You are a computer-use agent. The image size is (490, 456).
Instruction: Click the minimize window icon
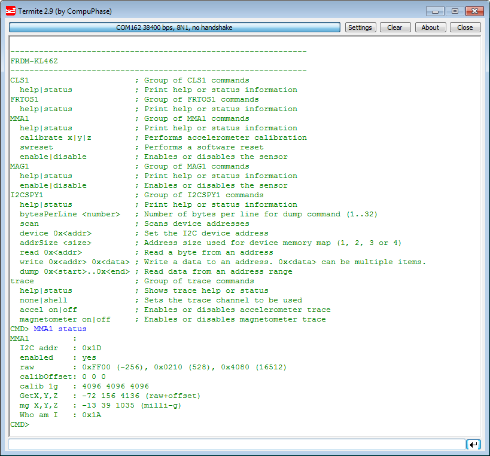[x=435, y=11]
